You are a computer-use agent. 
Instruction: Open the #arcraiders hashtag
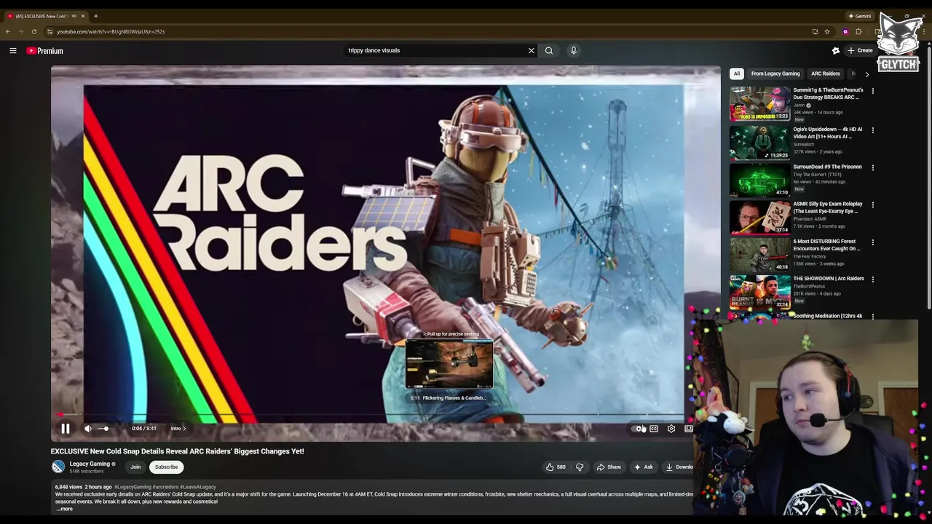[x=165, y=487]
